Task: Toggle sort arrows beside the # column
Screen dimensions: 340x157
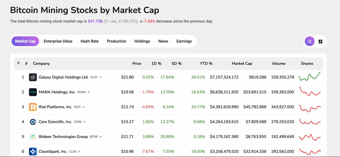Action: (x=18, y=64)
